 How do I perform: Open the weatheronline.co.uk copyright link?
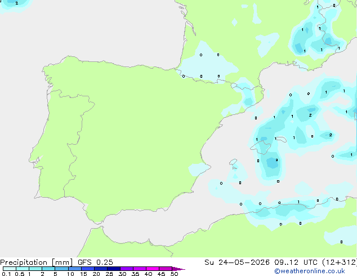310,271
